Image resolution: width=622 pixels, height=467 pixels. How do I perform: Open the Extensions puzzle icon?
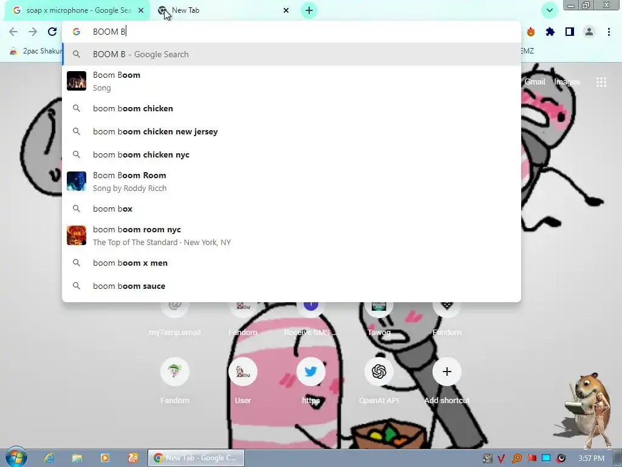pos(550,32)
